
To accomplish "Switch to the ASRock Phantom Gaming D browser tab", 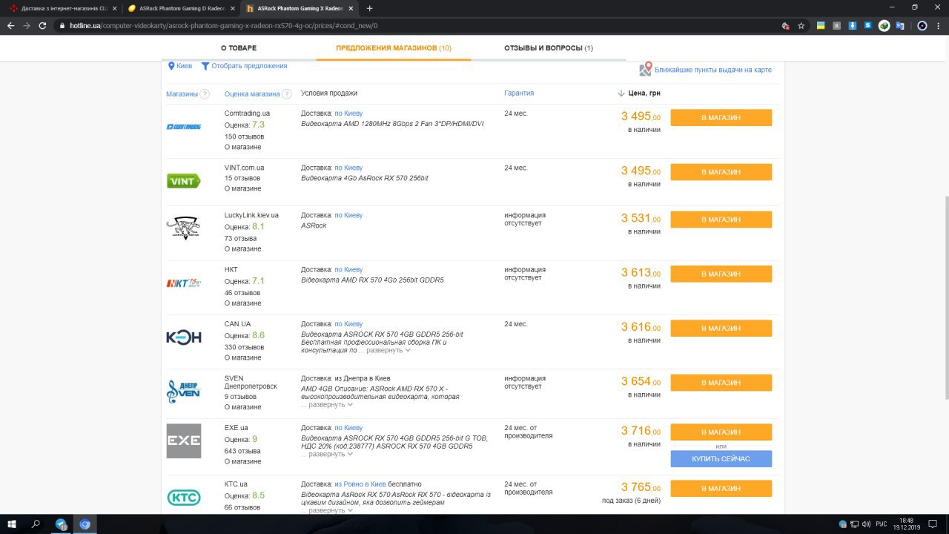I will point(178,8).
